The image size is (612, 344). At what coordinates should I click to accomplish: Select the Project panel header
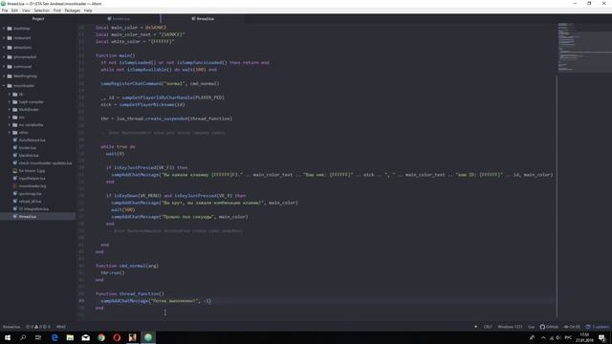click(x=38, y=19)
